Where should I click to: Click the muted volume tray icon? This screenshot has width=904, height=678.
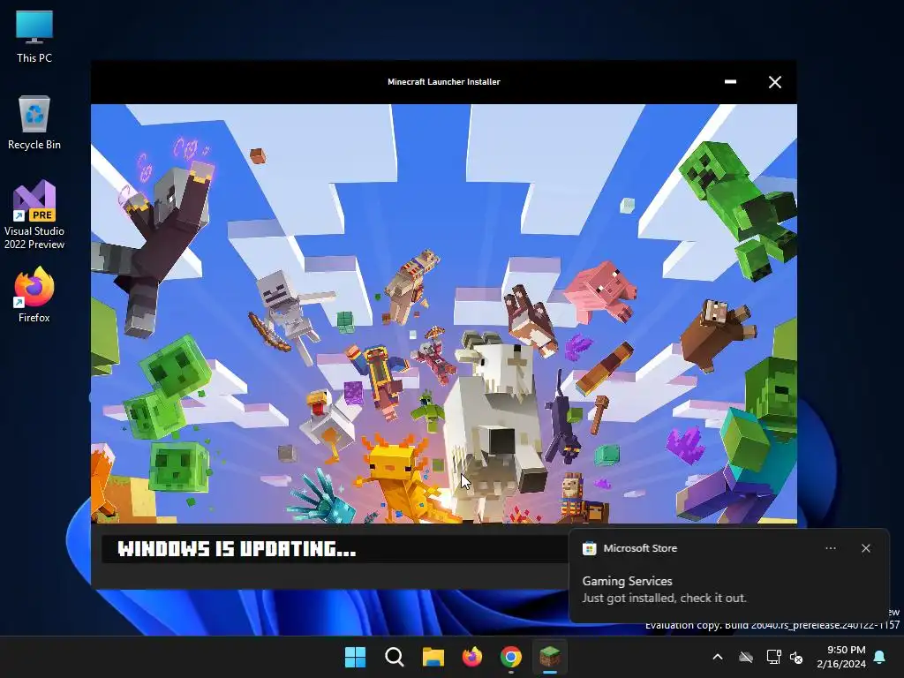coord(796,657)
